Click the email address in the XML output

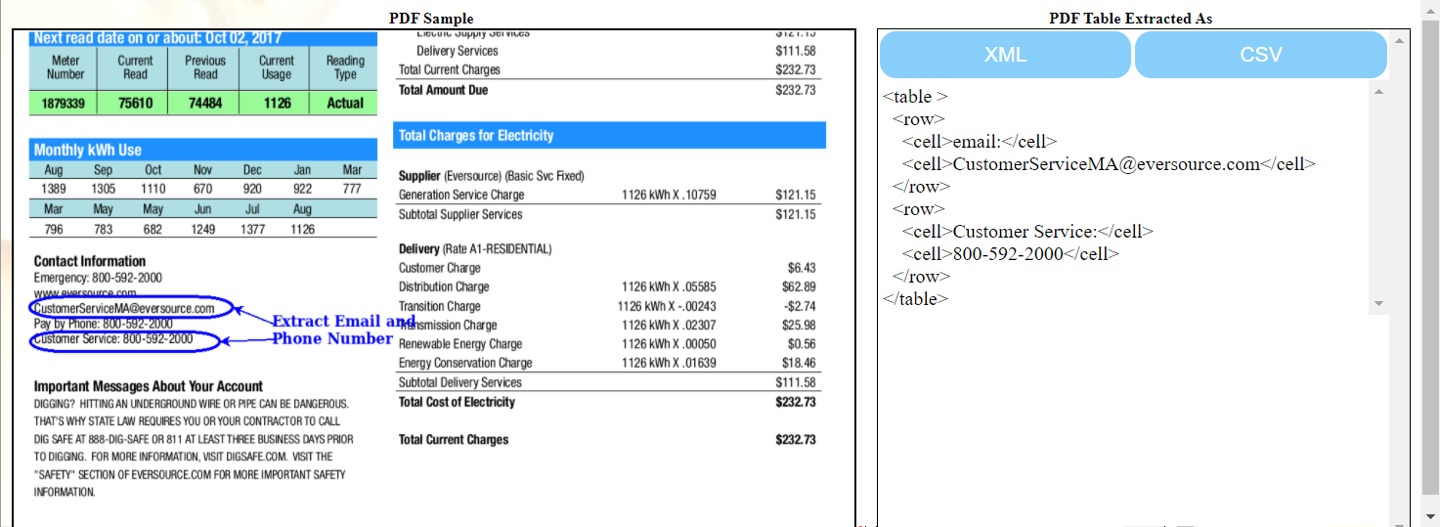click(x=1106, y=164)
